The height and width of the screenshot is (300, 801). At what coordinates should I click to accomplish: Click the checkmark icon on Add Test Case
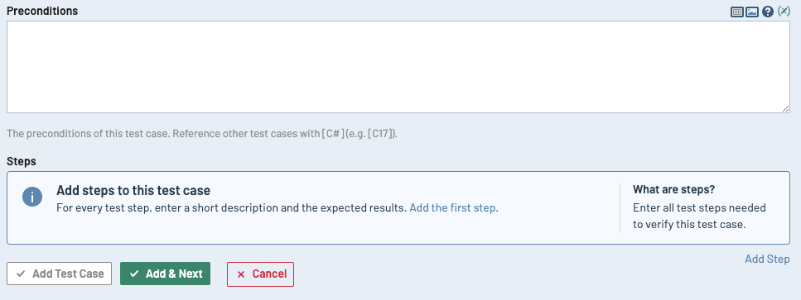[x=21, y=274]
